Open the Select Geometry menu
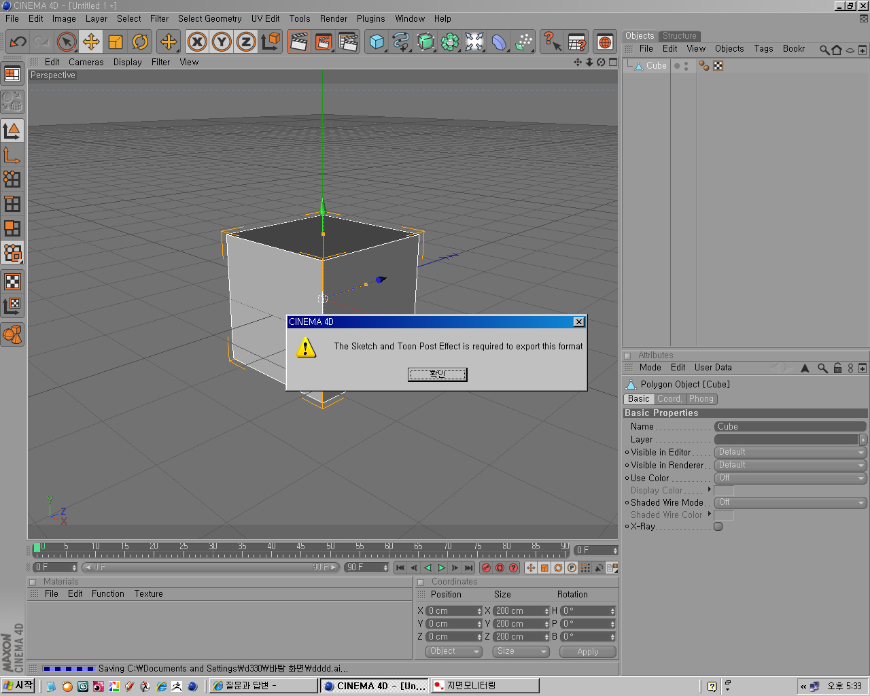The width and height of the screenshot is (870, 696). (x=209, y=19)
